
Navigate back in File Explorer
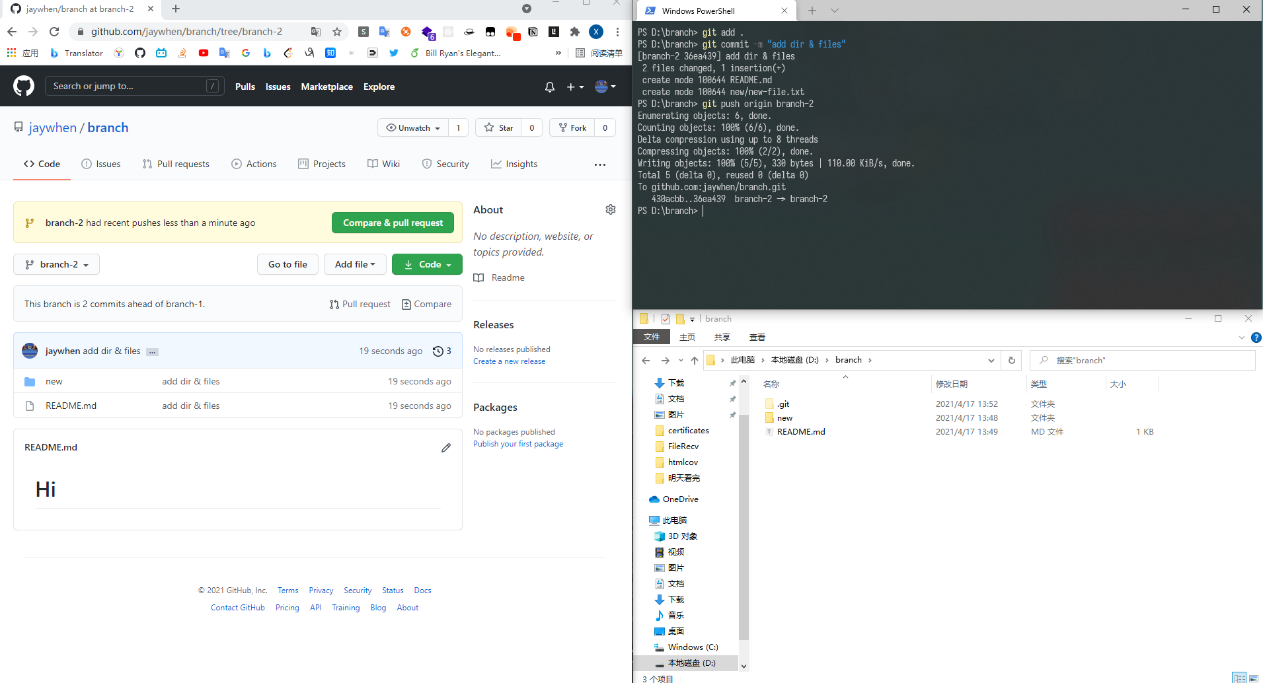(646, 360)
